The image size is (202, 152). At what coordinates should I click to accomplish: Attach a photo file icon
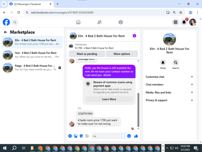pos(76,136)
